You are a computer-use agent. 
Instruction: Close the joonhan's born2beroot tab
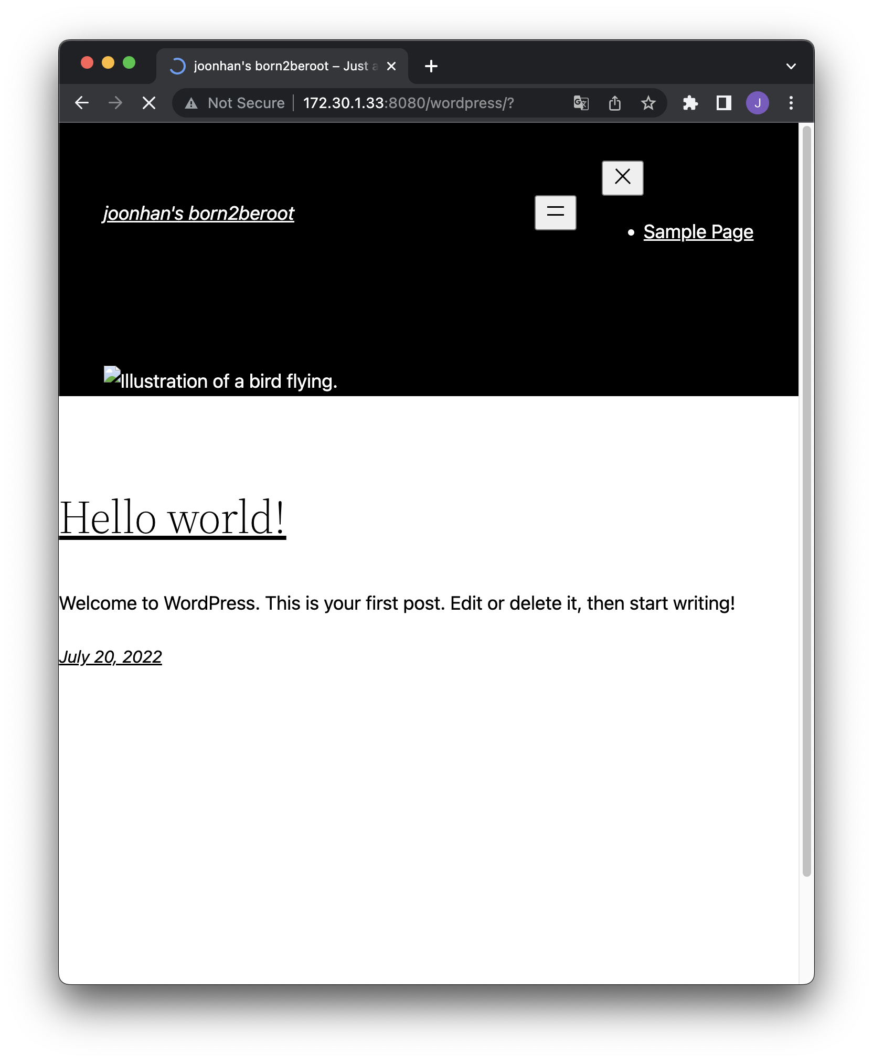click(x=391, y=66)
